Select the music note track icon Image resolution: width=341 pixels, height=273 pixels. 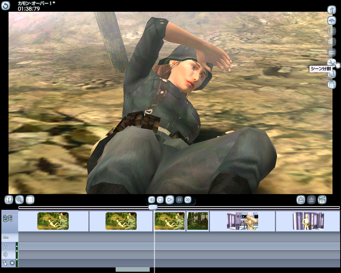pyautogui.click(x=5, y=246)
